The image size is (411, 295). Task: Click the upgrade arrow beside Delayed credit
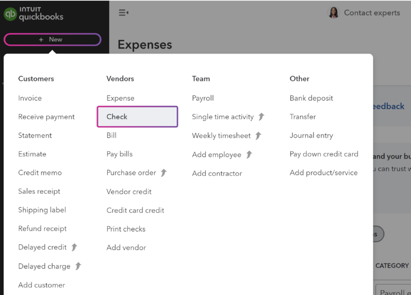tap(75, 247)
